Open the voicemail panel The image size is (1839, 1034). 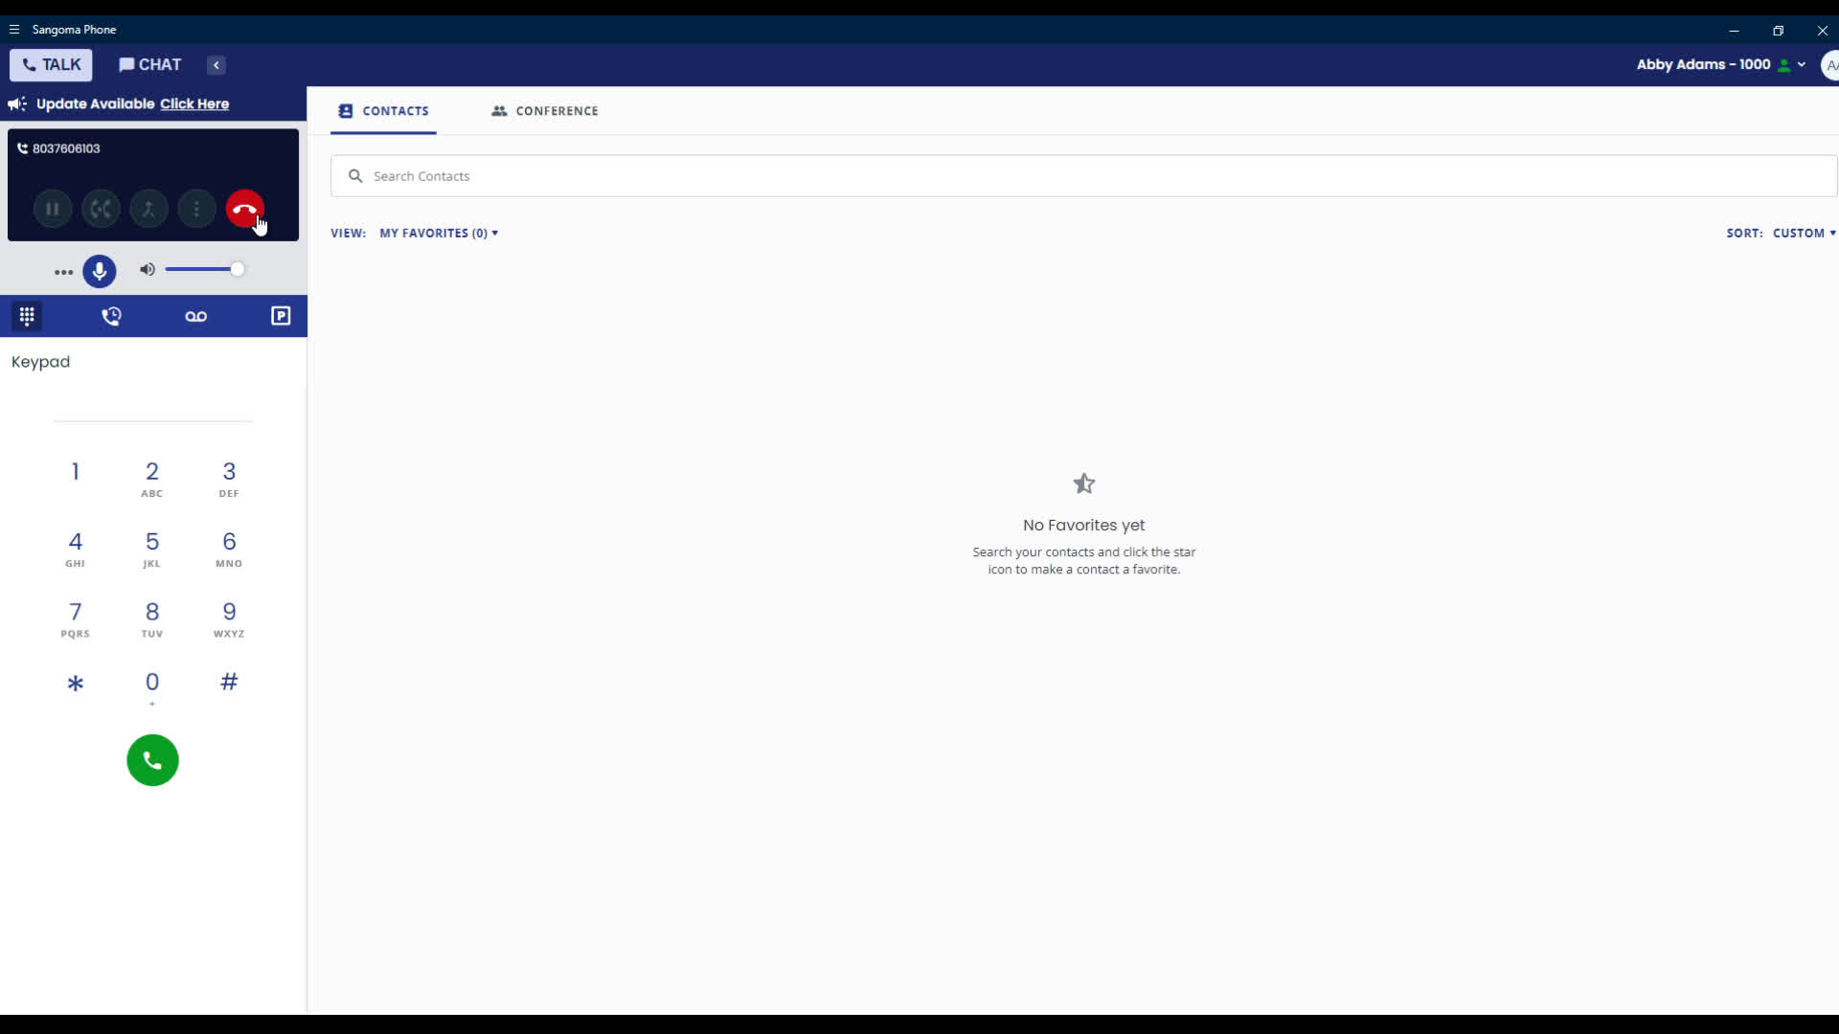195,316
